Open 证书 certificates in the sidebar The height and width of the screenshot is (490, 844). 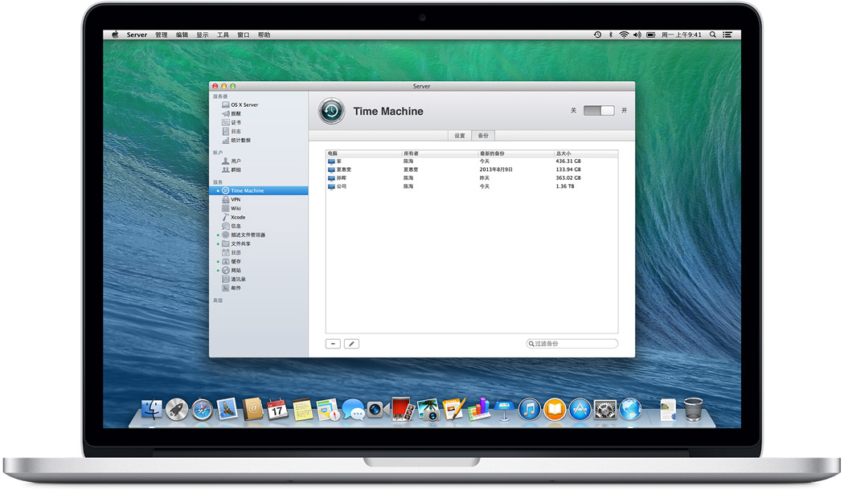(x=231, y=123)
